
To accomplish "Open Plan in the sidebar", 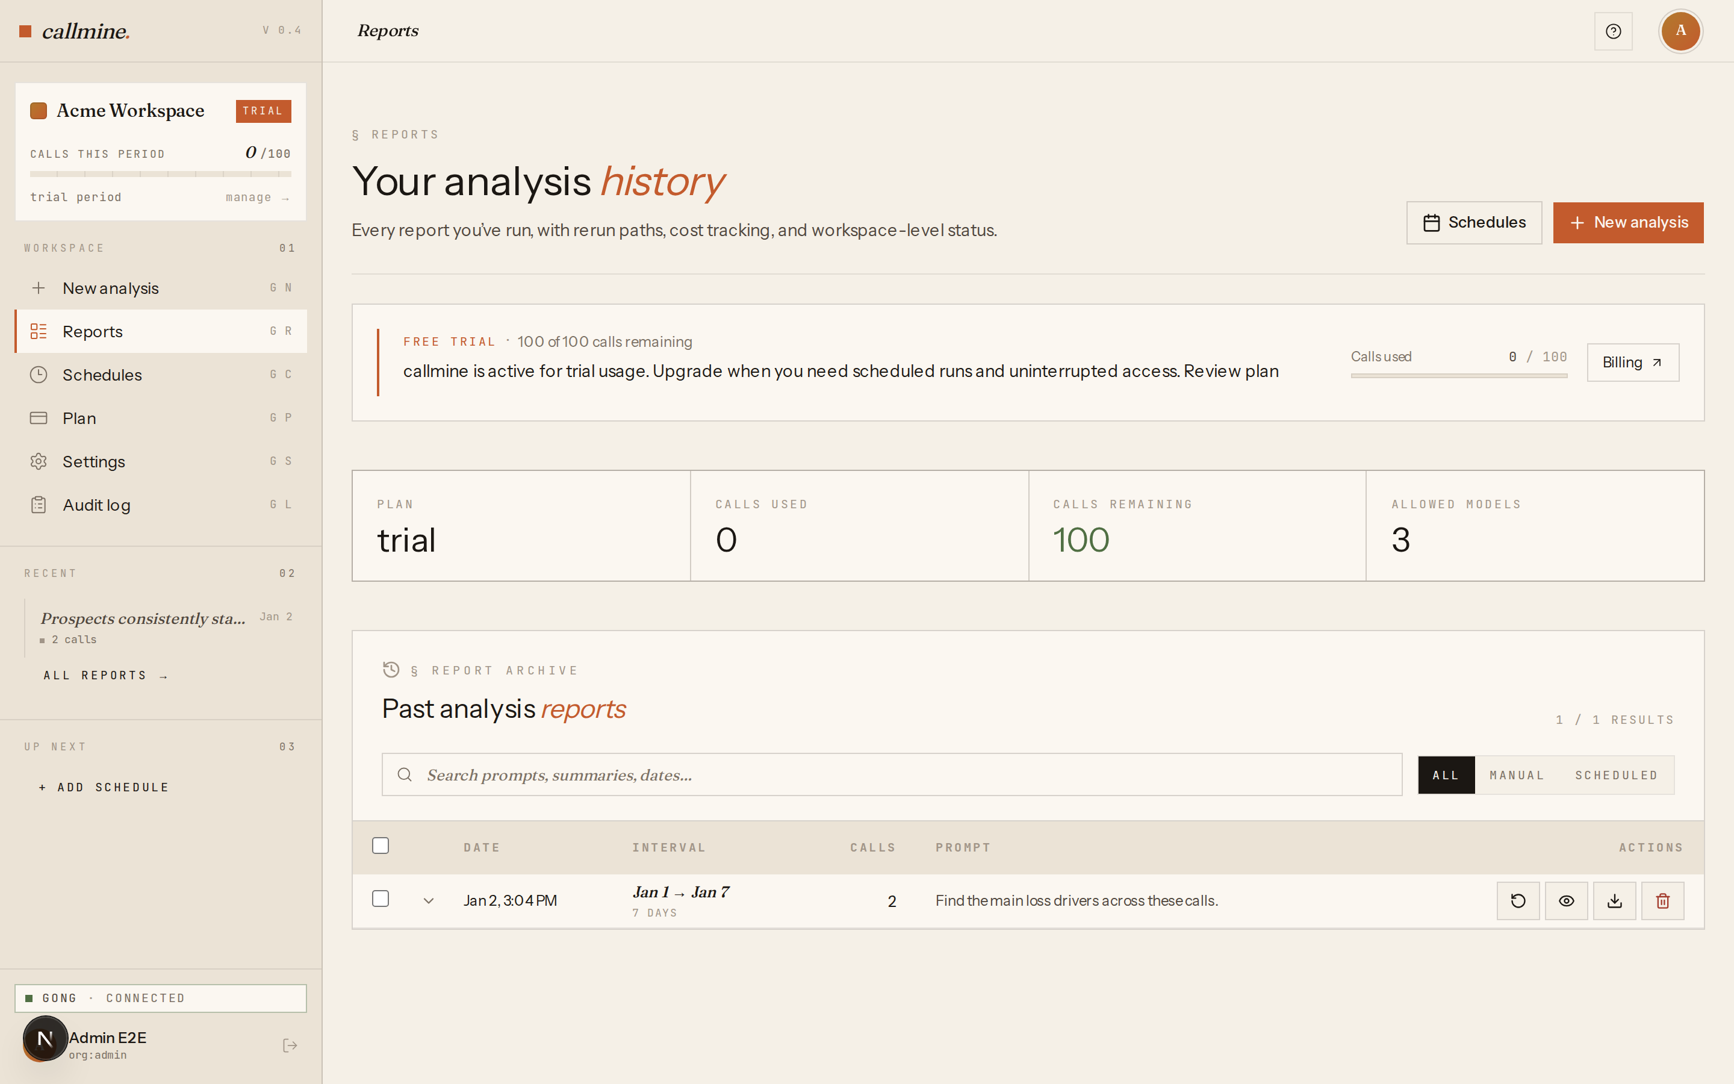I will [x=161, y=418].
